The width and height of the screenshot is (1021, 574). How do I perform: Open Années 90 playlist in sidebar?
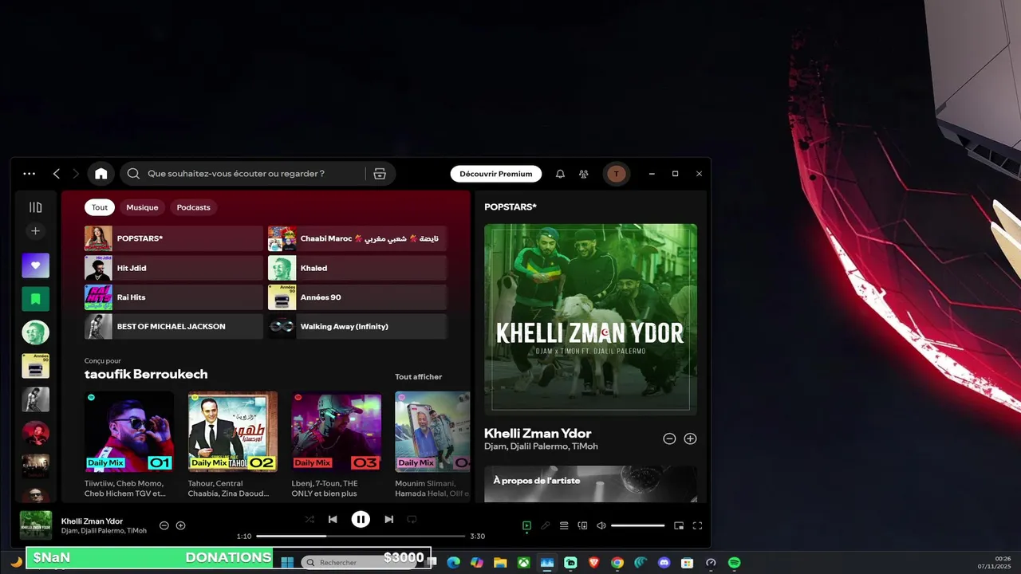(35, 366)
